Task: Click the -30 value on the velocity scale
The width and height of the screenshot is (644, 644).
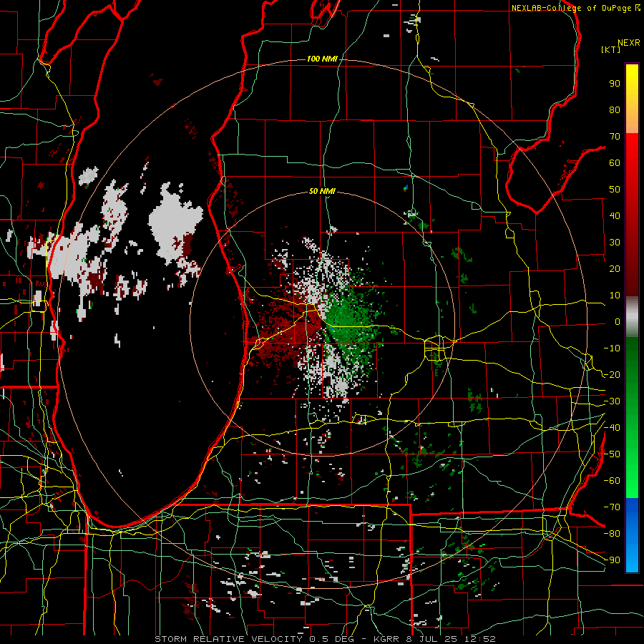Action: (x=612, y=401)
